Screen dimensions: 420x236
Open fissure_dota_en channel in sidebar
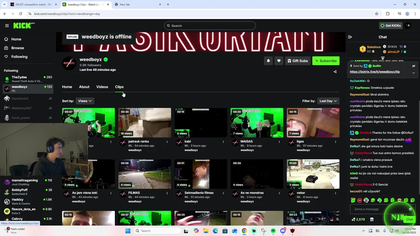[x=28, y=211]
